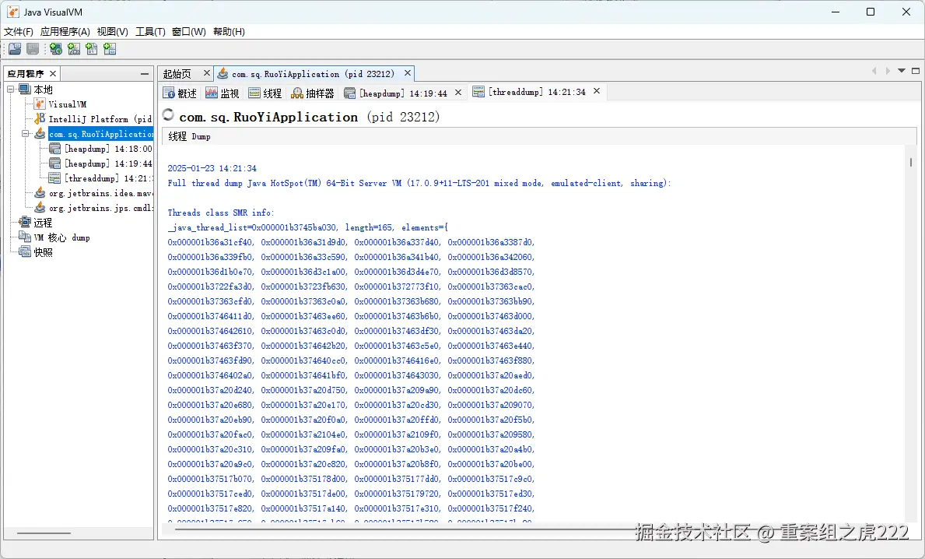Add a VM Coredump via toolbar icon
This screenshot has height=559, width=925.
pyautogui.click(x=91, y=48)
